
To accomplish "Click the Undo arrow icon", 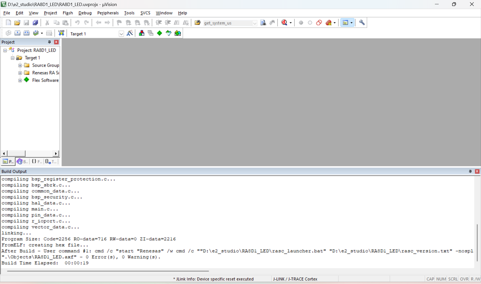I will [x=77, y=23].
